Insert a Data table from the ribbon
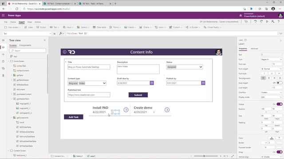The height and width of the screenshot is (159, 284). [x=99, y=27]
